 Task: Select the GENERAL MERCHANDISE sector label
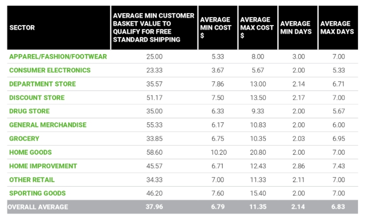coord(48,125)
